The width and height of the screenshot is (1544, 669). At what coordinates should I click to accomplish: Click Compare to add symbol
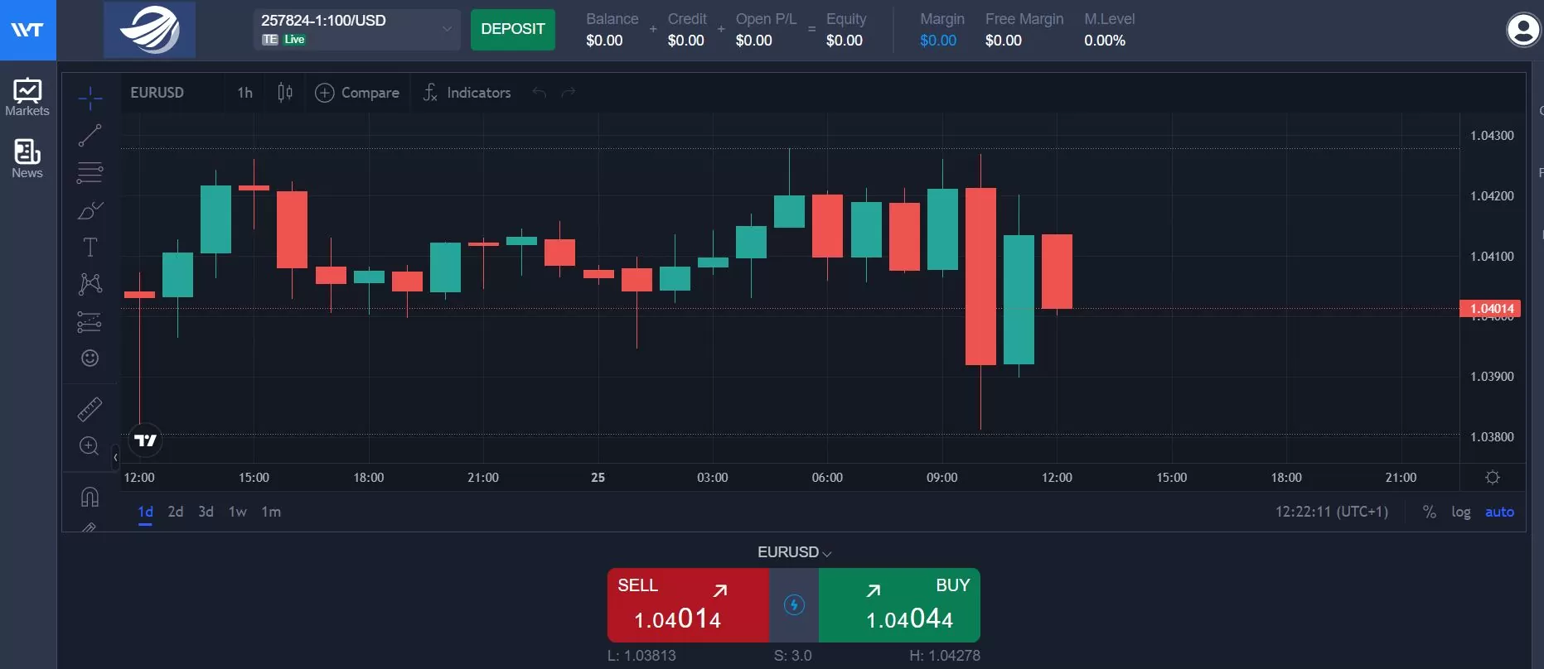(357, 93)
